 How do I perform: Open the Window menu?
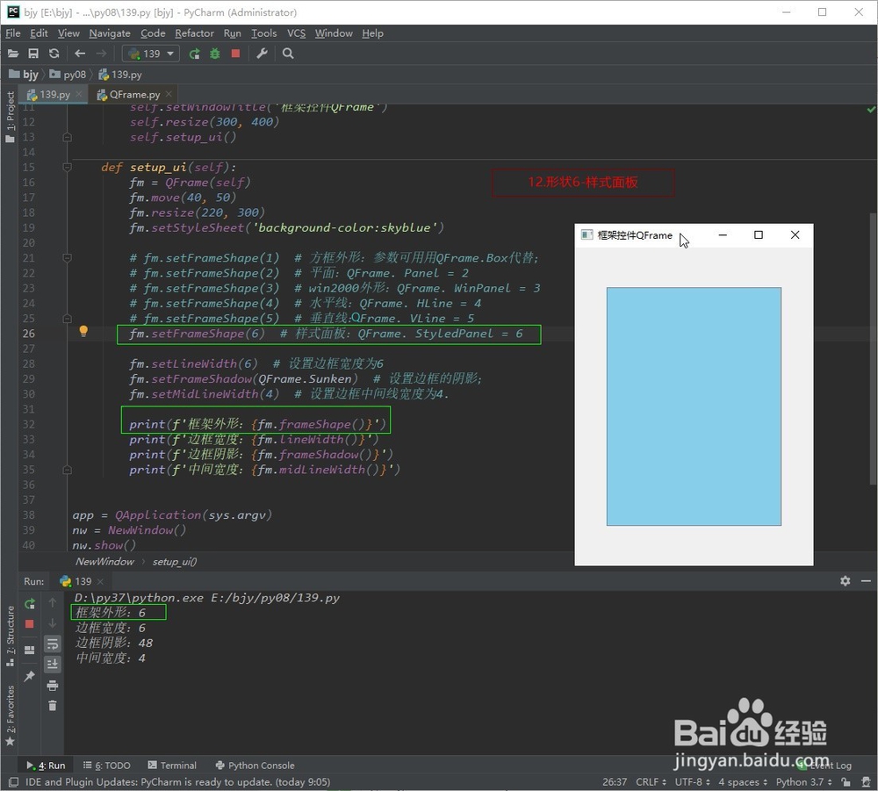coord(334,33)
